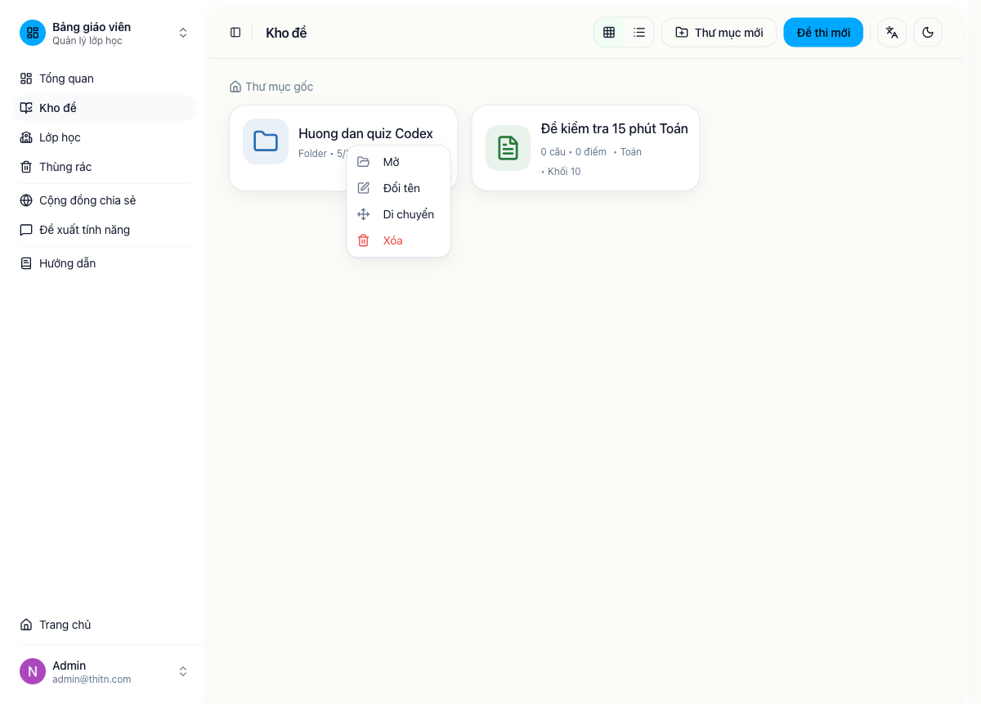Click the '0 điểm' text on exam card
The height and width of the screenshot is (704, 981).
click(x=591, y=152)
